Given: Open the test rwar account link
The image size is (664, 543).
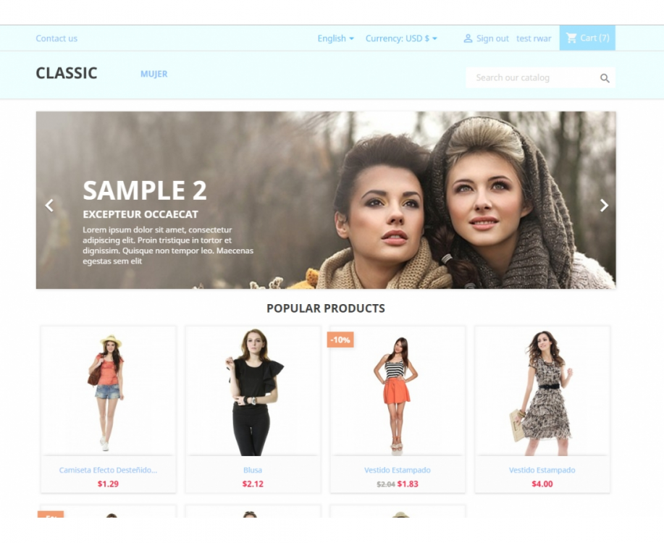Looking at the screenshot, I should [534, 38].
